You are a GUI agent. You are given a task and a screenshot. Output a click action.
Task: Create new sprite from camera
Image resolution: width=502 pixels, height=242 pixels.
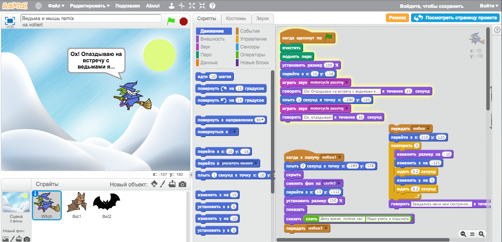[182, 184]
